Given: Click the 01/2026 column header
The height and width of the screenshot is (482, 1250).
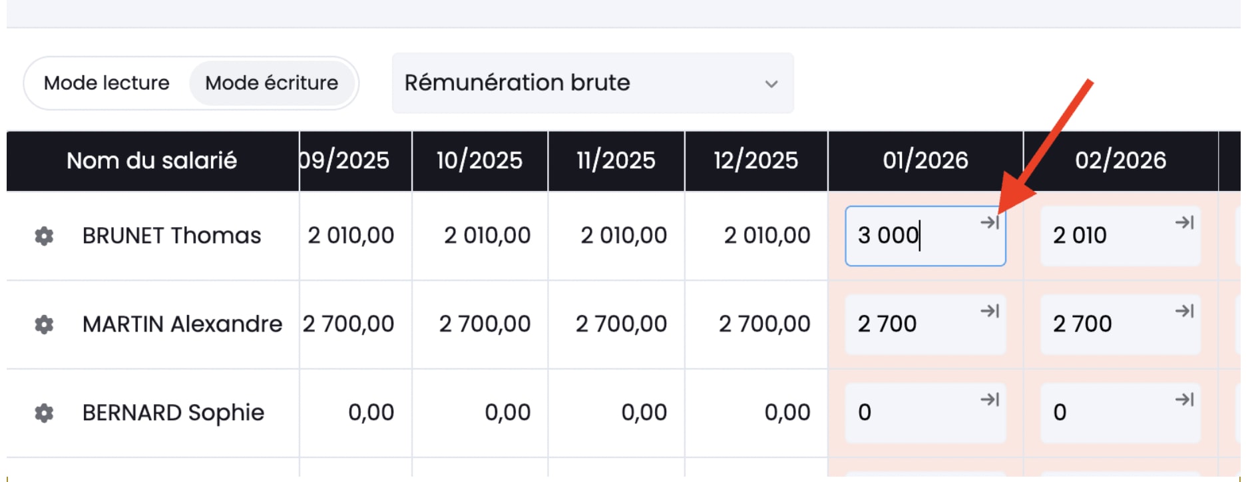Looking at the screenshot, I should (925, 160).
